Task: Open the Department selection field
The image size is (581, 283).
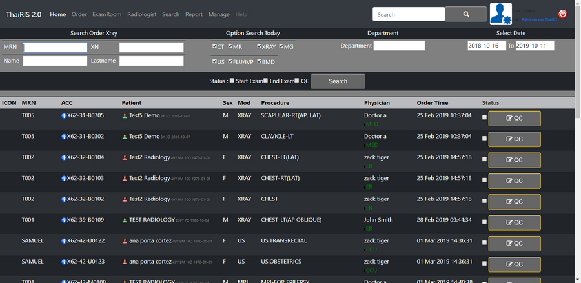Action: [x=399, y=46]
